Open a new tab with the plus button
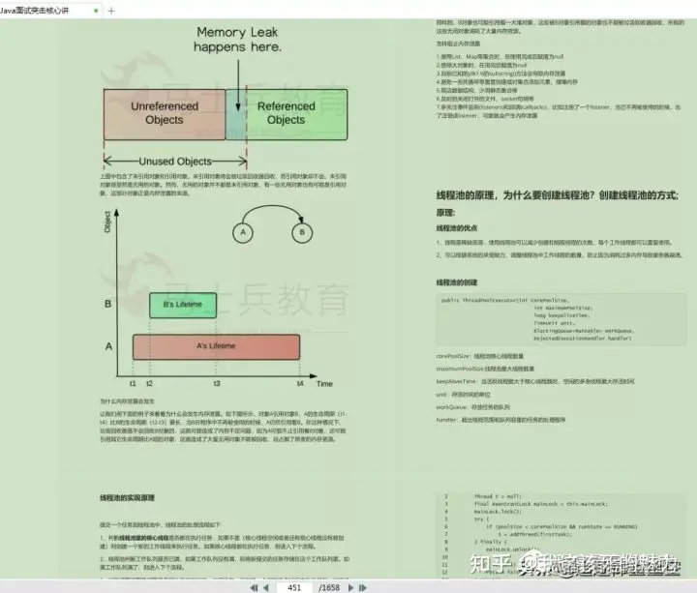 click(x=111, y=11)
